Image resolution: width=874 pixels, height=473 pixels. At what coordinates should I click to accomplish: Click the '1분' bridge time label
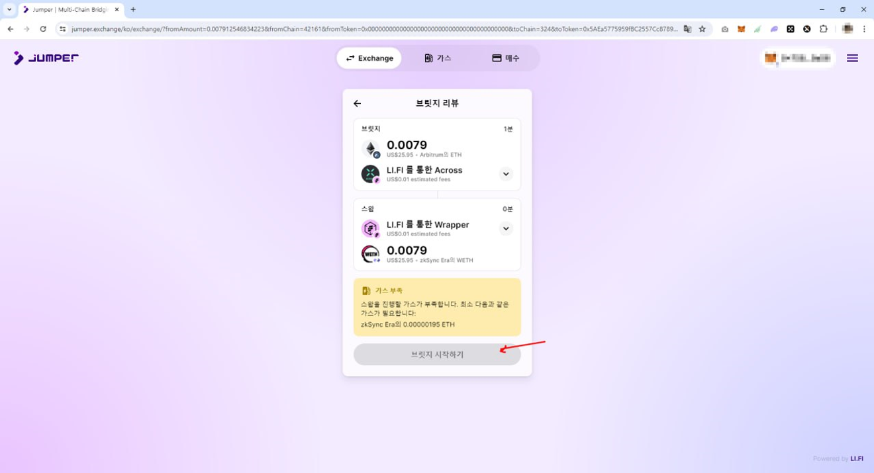point(508,129)
